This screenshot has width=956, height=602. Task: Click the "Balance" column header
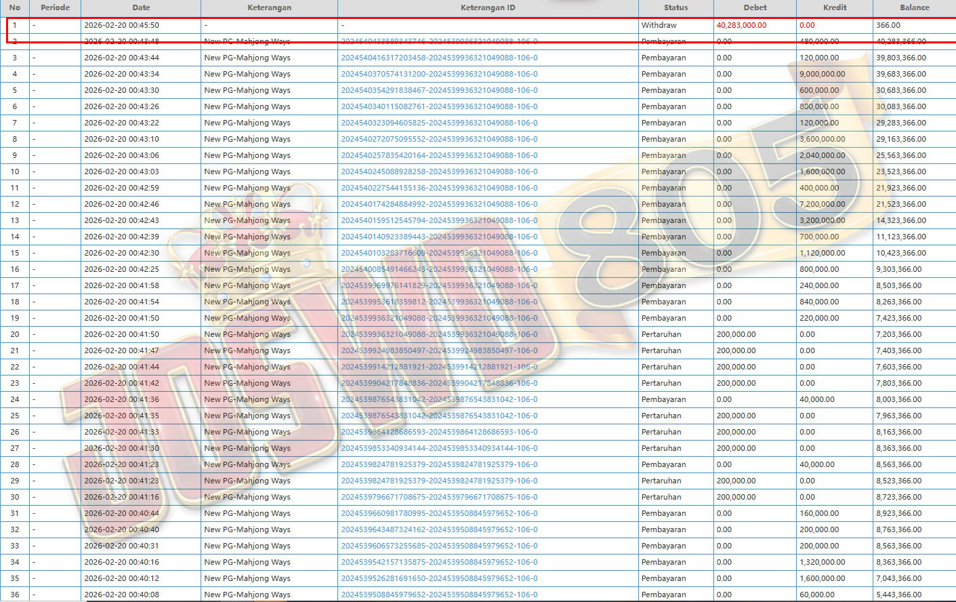(x=914, y=7)
